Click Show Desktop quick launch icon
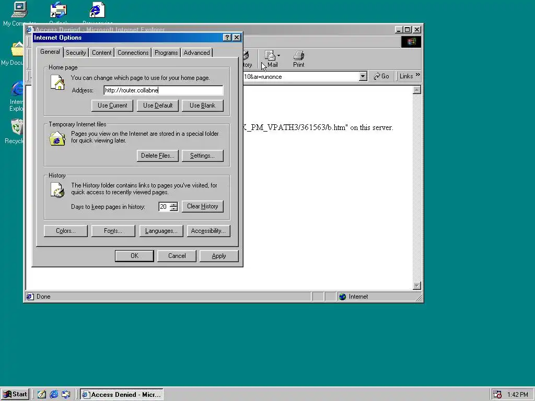This screenshot has height=401, width=535. [x=42, y=395]
